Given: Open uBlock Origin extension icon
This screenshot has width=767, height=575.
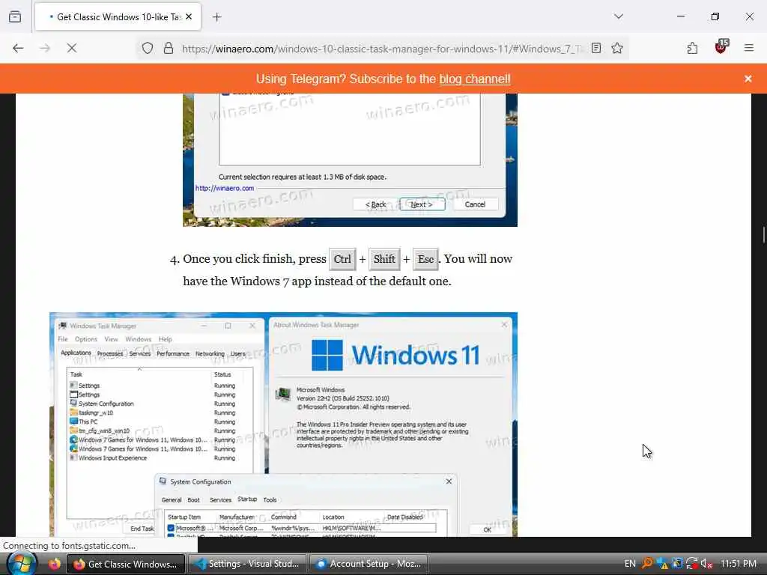Looking at the screenshot, I should point(721,47).
